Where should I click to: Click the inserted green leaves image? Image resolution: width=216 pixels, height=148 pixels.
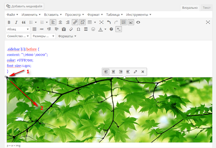coord(109,110)
